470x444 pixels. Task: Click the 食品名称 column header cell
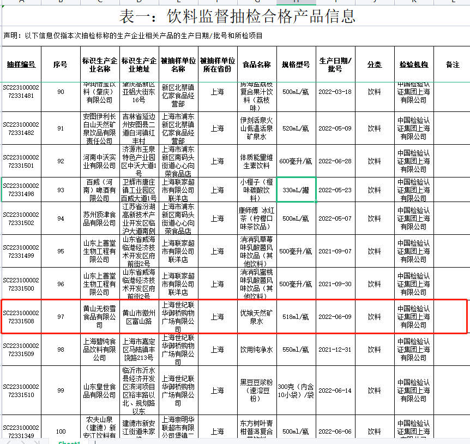(x=256, y=64)
